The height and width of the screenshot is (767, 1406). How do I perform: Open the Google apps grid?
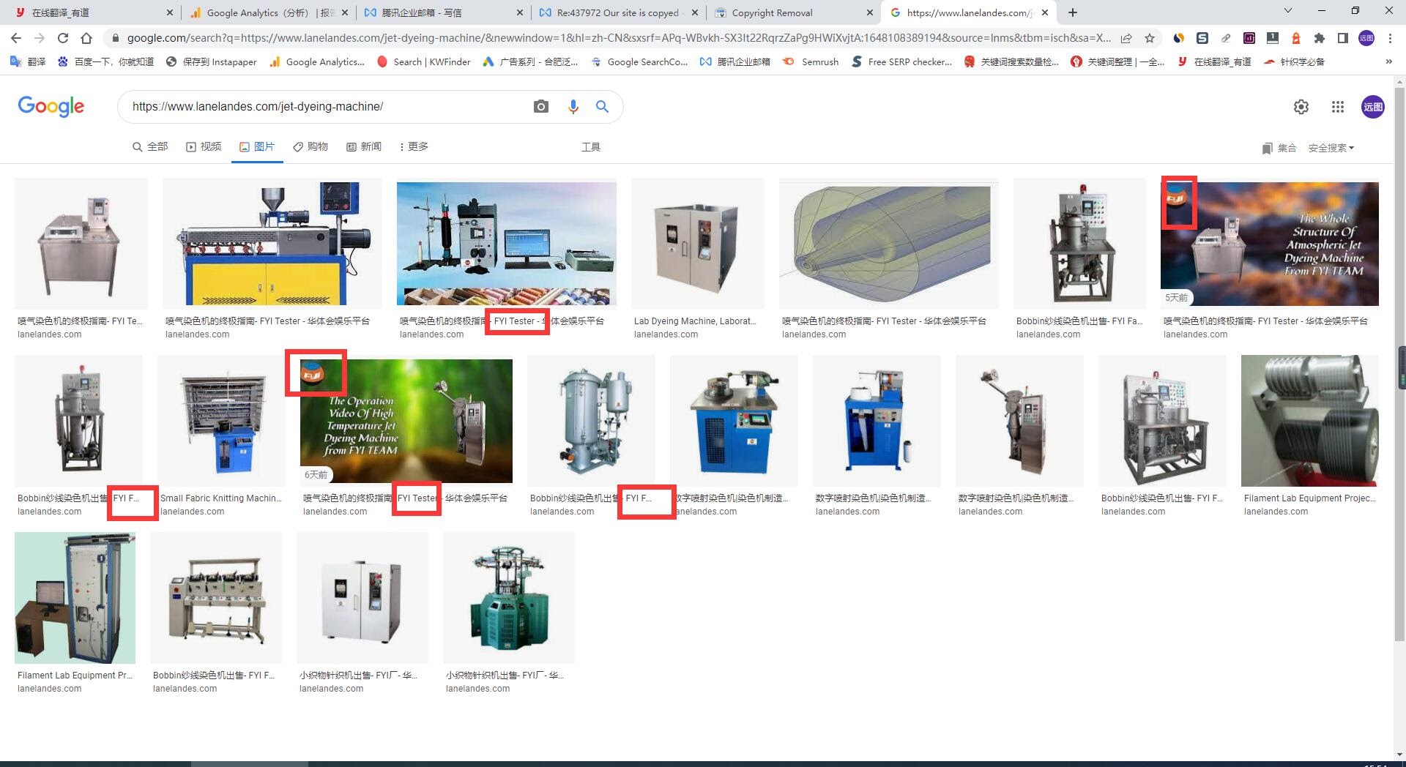[1338, 106]
